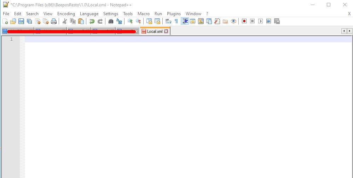Click the New file toolbar icon
This screenshot has height=178, width=353.
5,21
